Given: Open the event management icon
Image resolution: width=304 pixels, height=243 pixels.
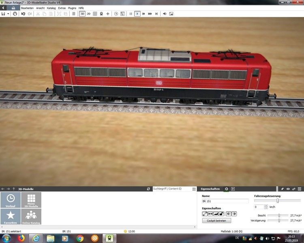Looking at the screenshot, I should [122, 14].
